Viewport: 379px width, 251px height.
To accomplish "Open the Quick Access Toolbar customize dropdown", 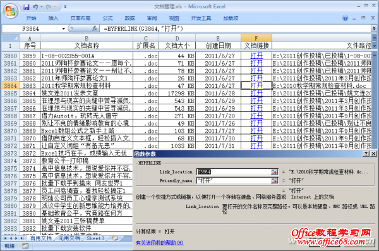I will (x=65, y=7).
